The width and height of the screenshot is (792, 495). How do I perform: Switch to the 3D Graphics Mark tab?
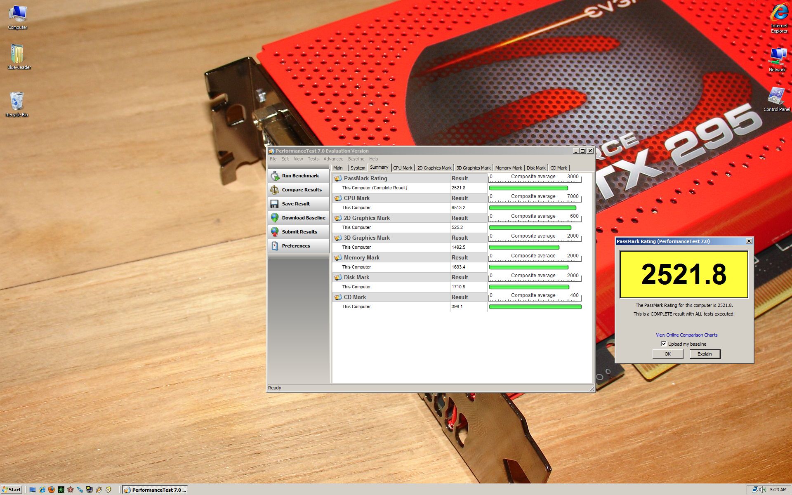[473, 168]
